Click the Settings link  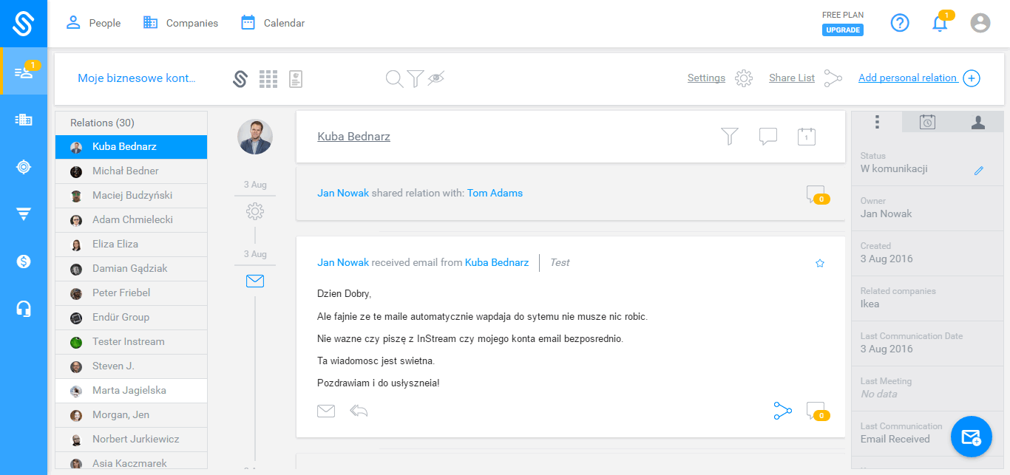tap(706, 78)
